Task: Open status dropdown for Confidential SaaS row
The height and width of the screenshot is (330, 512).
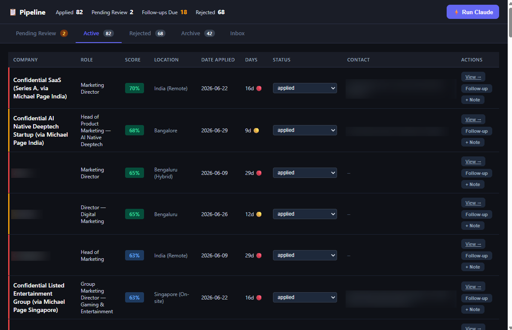Action: click(x=305, y=88)
